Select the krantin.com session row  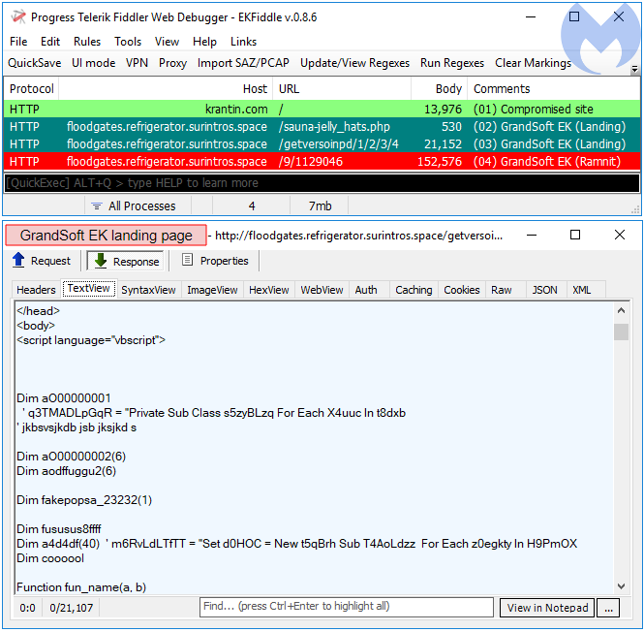(x=322, y=109)
